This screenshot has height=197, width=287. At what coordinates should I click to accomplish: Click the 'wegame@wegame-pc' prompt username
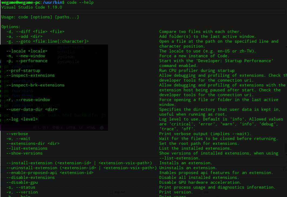click(x=21, y=2)
